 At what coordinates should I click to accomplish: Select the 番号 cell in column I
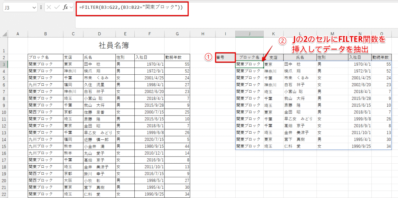tap(225, 57)
